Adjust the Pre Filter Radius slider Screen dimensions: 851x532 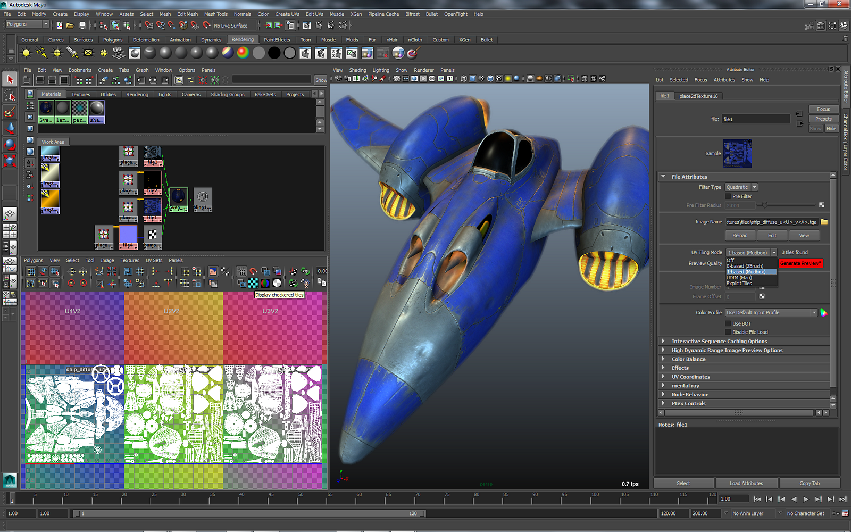[x=765, y=205]
